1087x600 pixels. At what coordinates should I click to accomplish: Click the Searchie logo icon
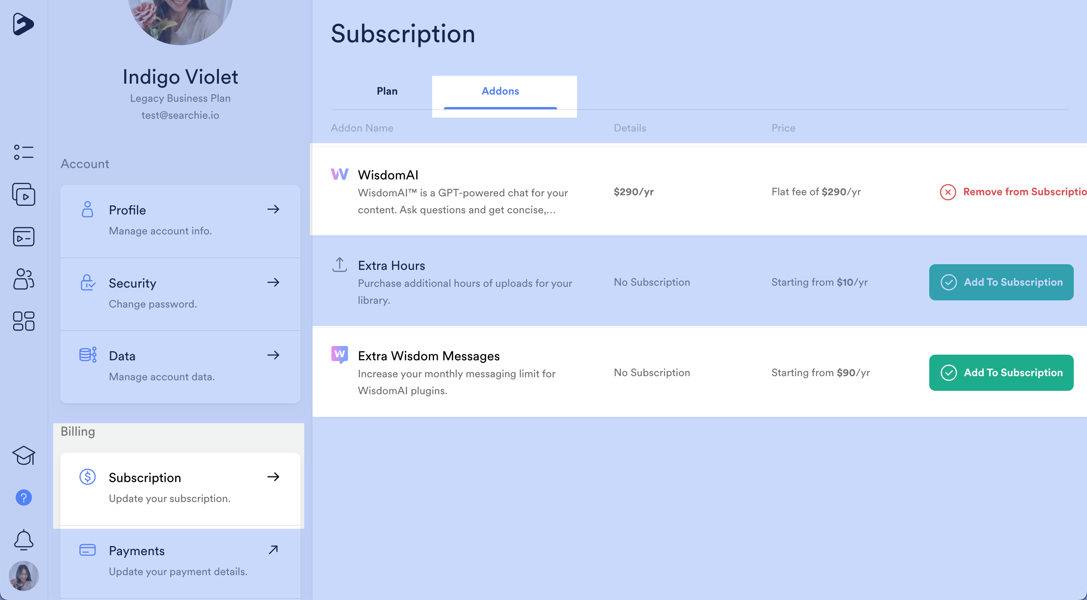(x=23, y=24)
